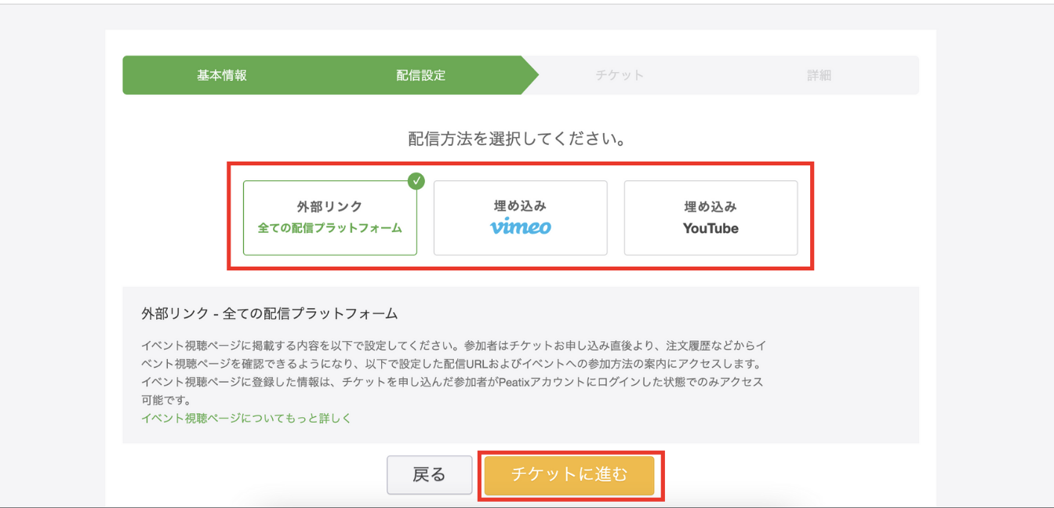Click the green 全ての配信プラットフォーム subtitle in the card
1054x508 pixels.
coord(329,228)
